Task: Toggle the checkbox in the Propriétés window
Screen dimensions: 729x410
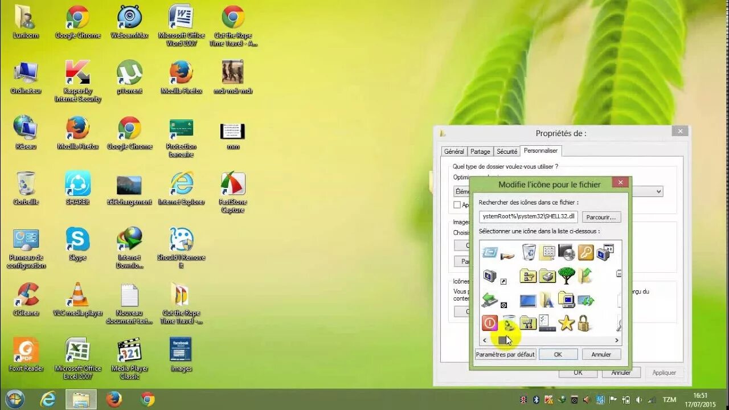Action: 457,204
